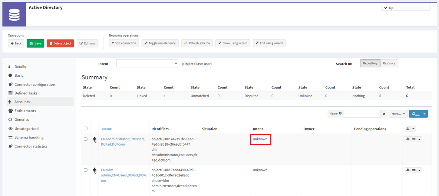Image resolution: width=439 pixels, height=196 pixels.
Task: Run Basic search with magnifier button
Action: pos(415,114)
